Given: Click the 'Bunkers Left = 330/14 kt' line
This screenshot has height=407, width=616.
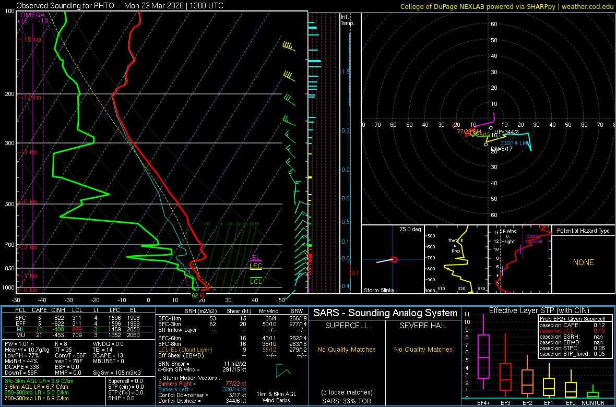Looking at the screenshot, I should tap(202, 389).
